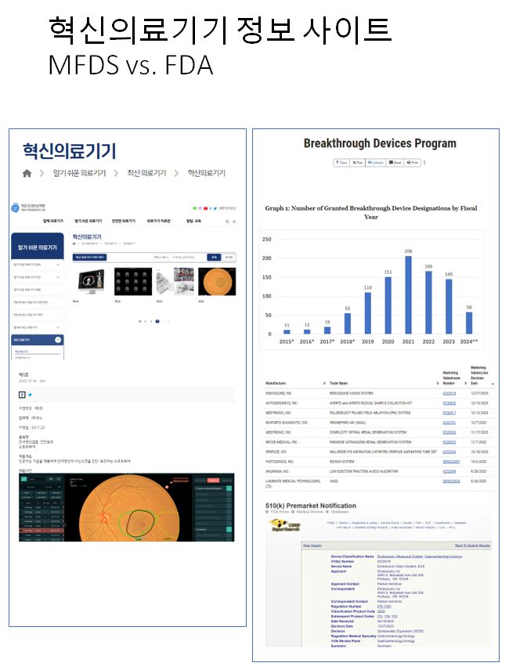Viewport: 509px width, 670px height.
Task: Open the fifth MFDS top navigation menu item
Action: pos(193,221)
